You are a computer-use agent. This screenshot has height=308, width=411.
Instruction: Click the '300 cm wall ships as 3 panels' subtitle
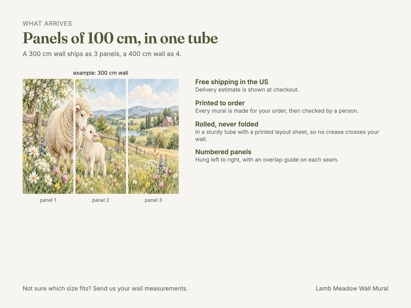click(x=102, y=54)
